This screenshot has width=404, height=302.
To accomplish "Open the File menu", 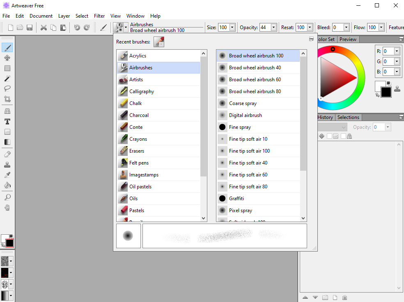I will (x=6, y=16).
